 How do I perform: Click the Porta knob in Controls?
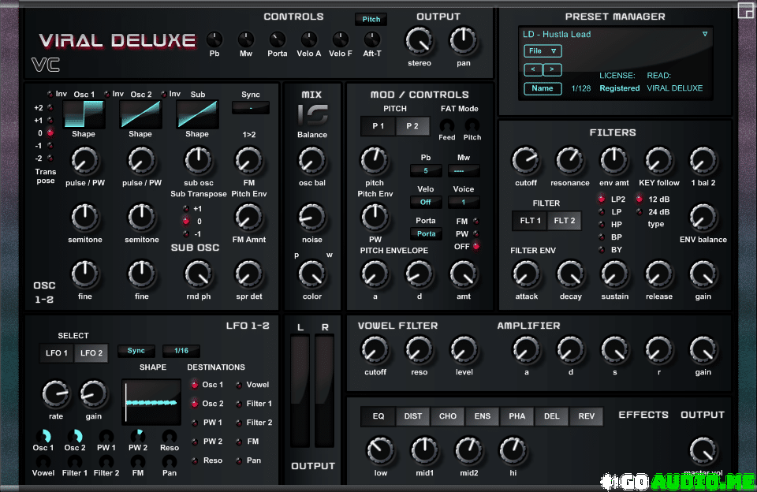coord(277,39)
